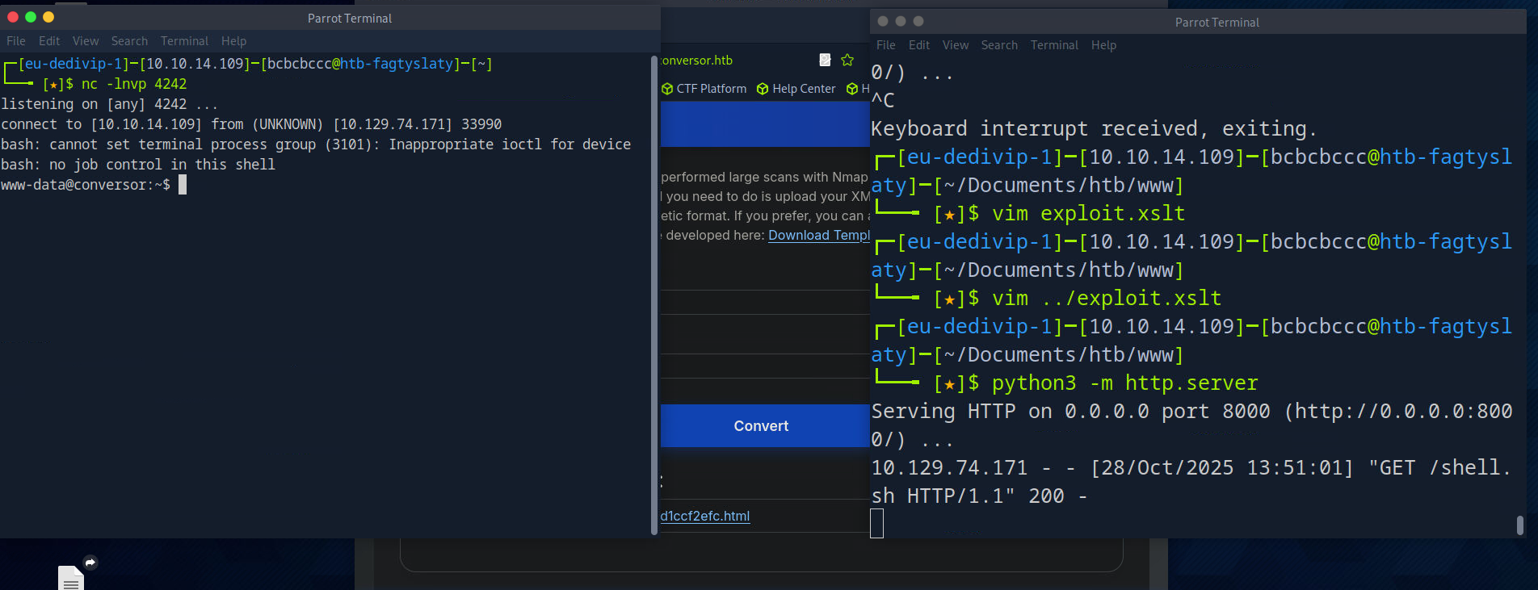Open File menu in left Parrot Terminal
This screenshot has height=590, width=1538.
[16, 41]
